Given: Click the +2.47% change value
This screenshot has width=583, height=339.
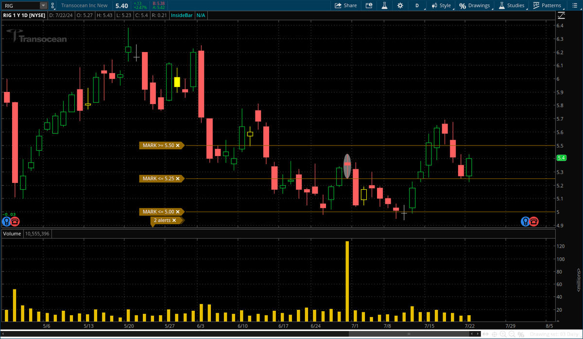Looking at the screenshot, I should (x=140, y=8).
